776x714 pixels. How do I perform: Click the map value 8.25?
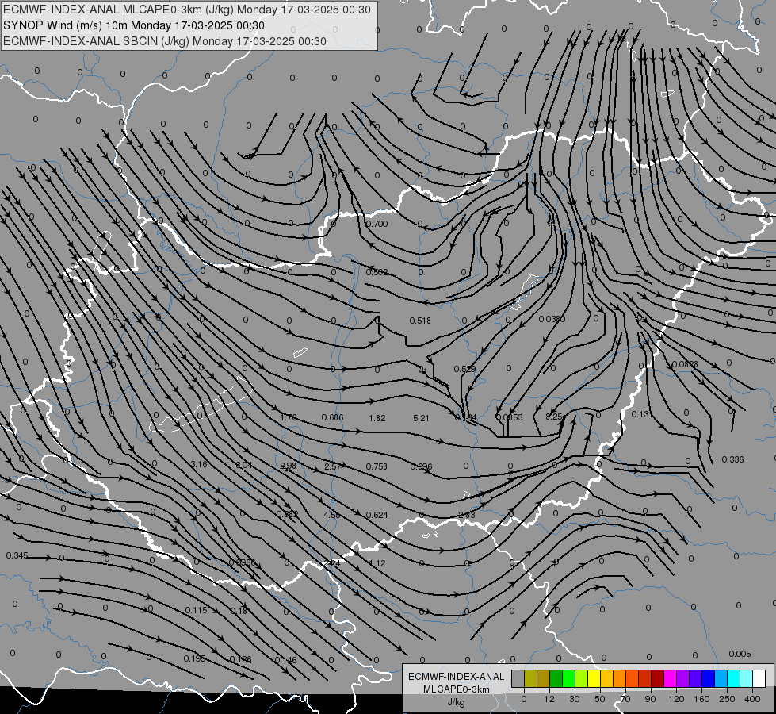pyautogui.click(x=554, y=416)
